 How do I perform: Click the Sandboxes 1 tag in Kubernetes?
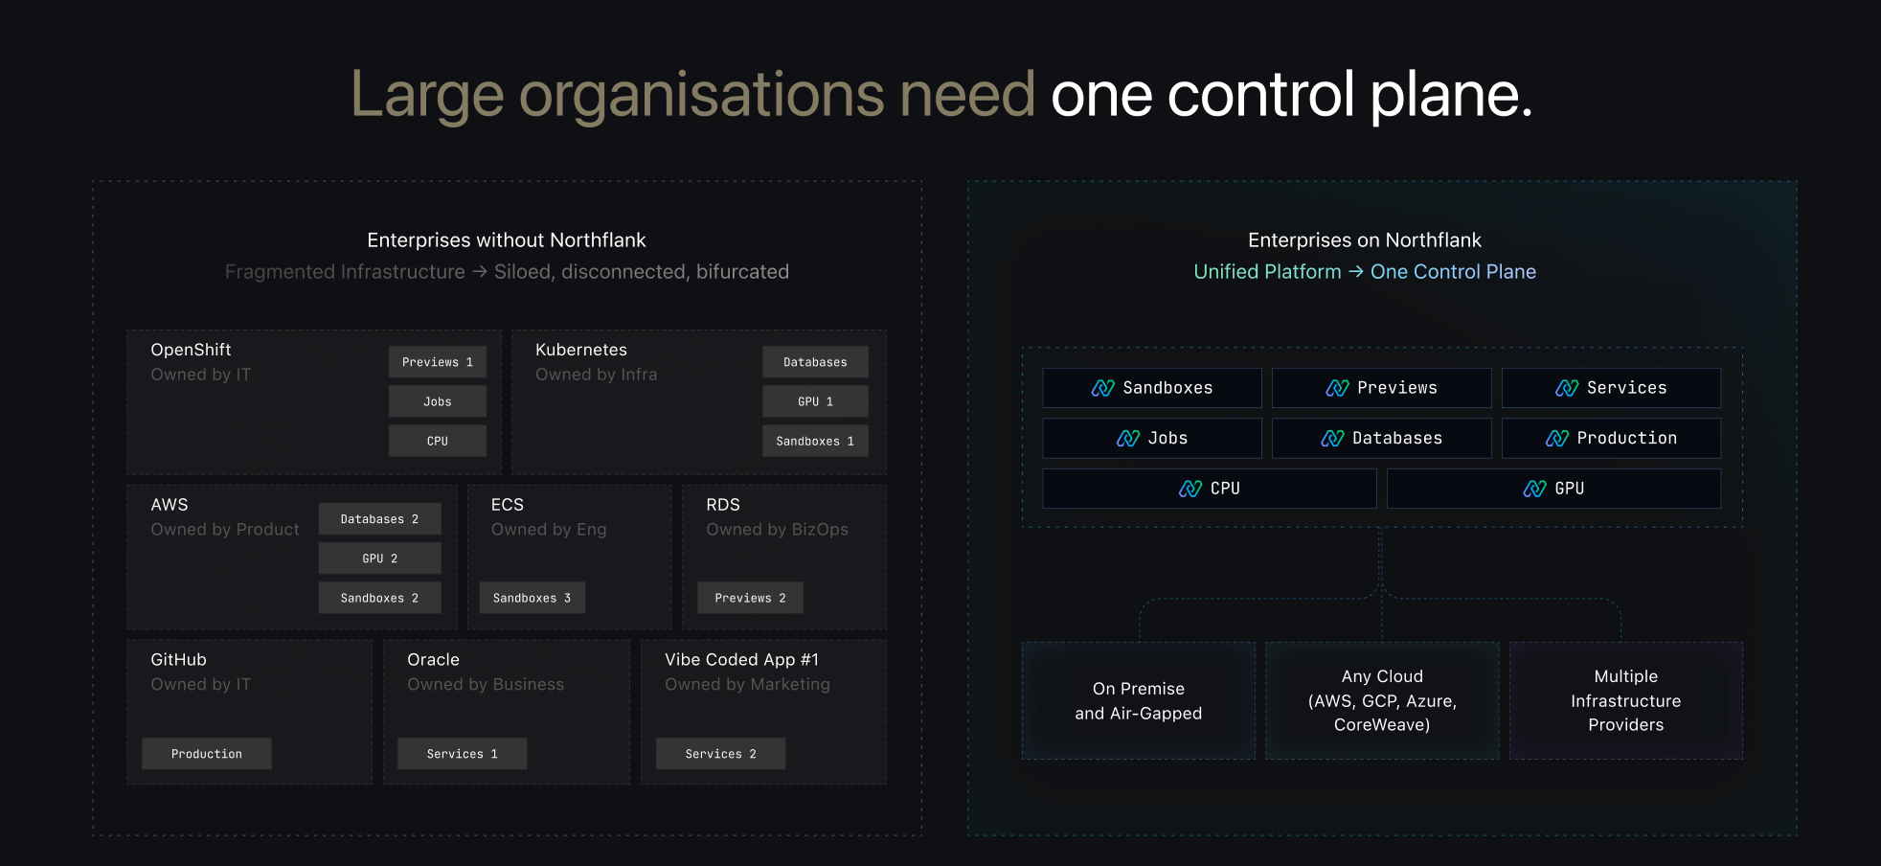tap(815, 441)
